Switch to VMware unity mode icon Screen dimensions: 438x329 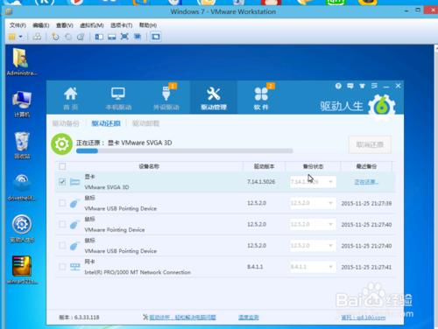click(x=138, y=37)
